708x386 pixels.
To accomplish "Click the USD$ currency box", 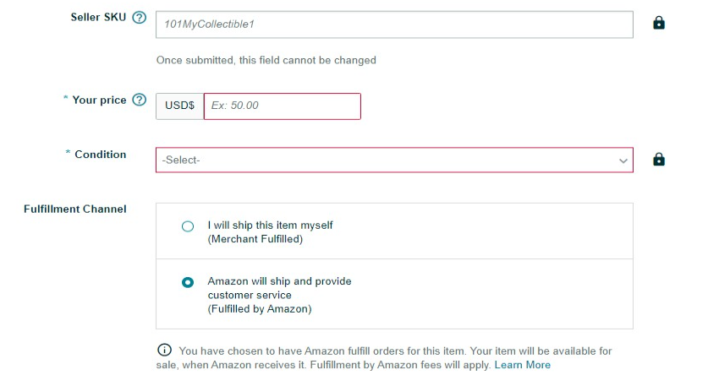I will (x=179, y=106).
